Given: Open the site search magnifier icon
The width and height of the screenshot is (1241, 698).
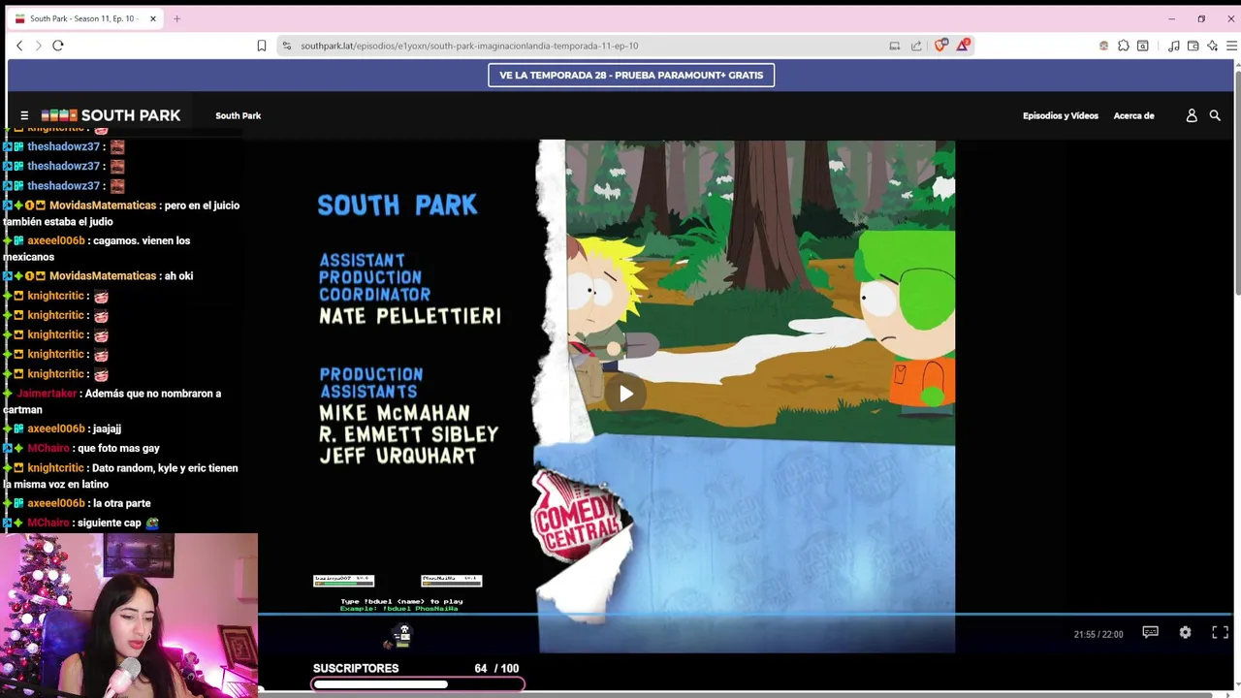Looking at the screenshot, I should 1215,115.
